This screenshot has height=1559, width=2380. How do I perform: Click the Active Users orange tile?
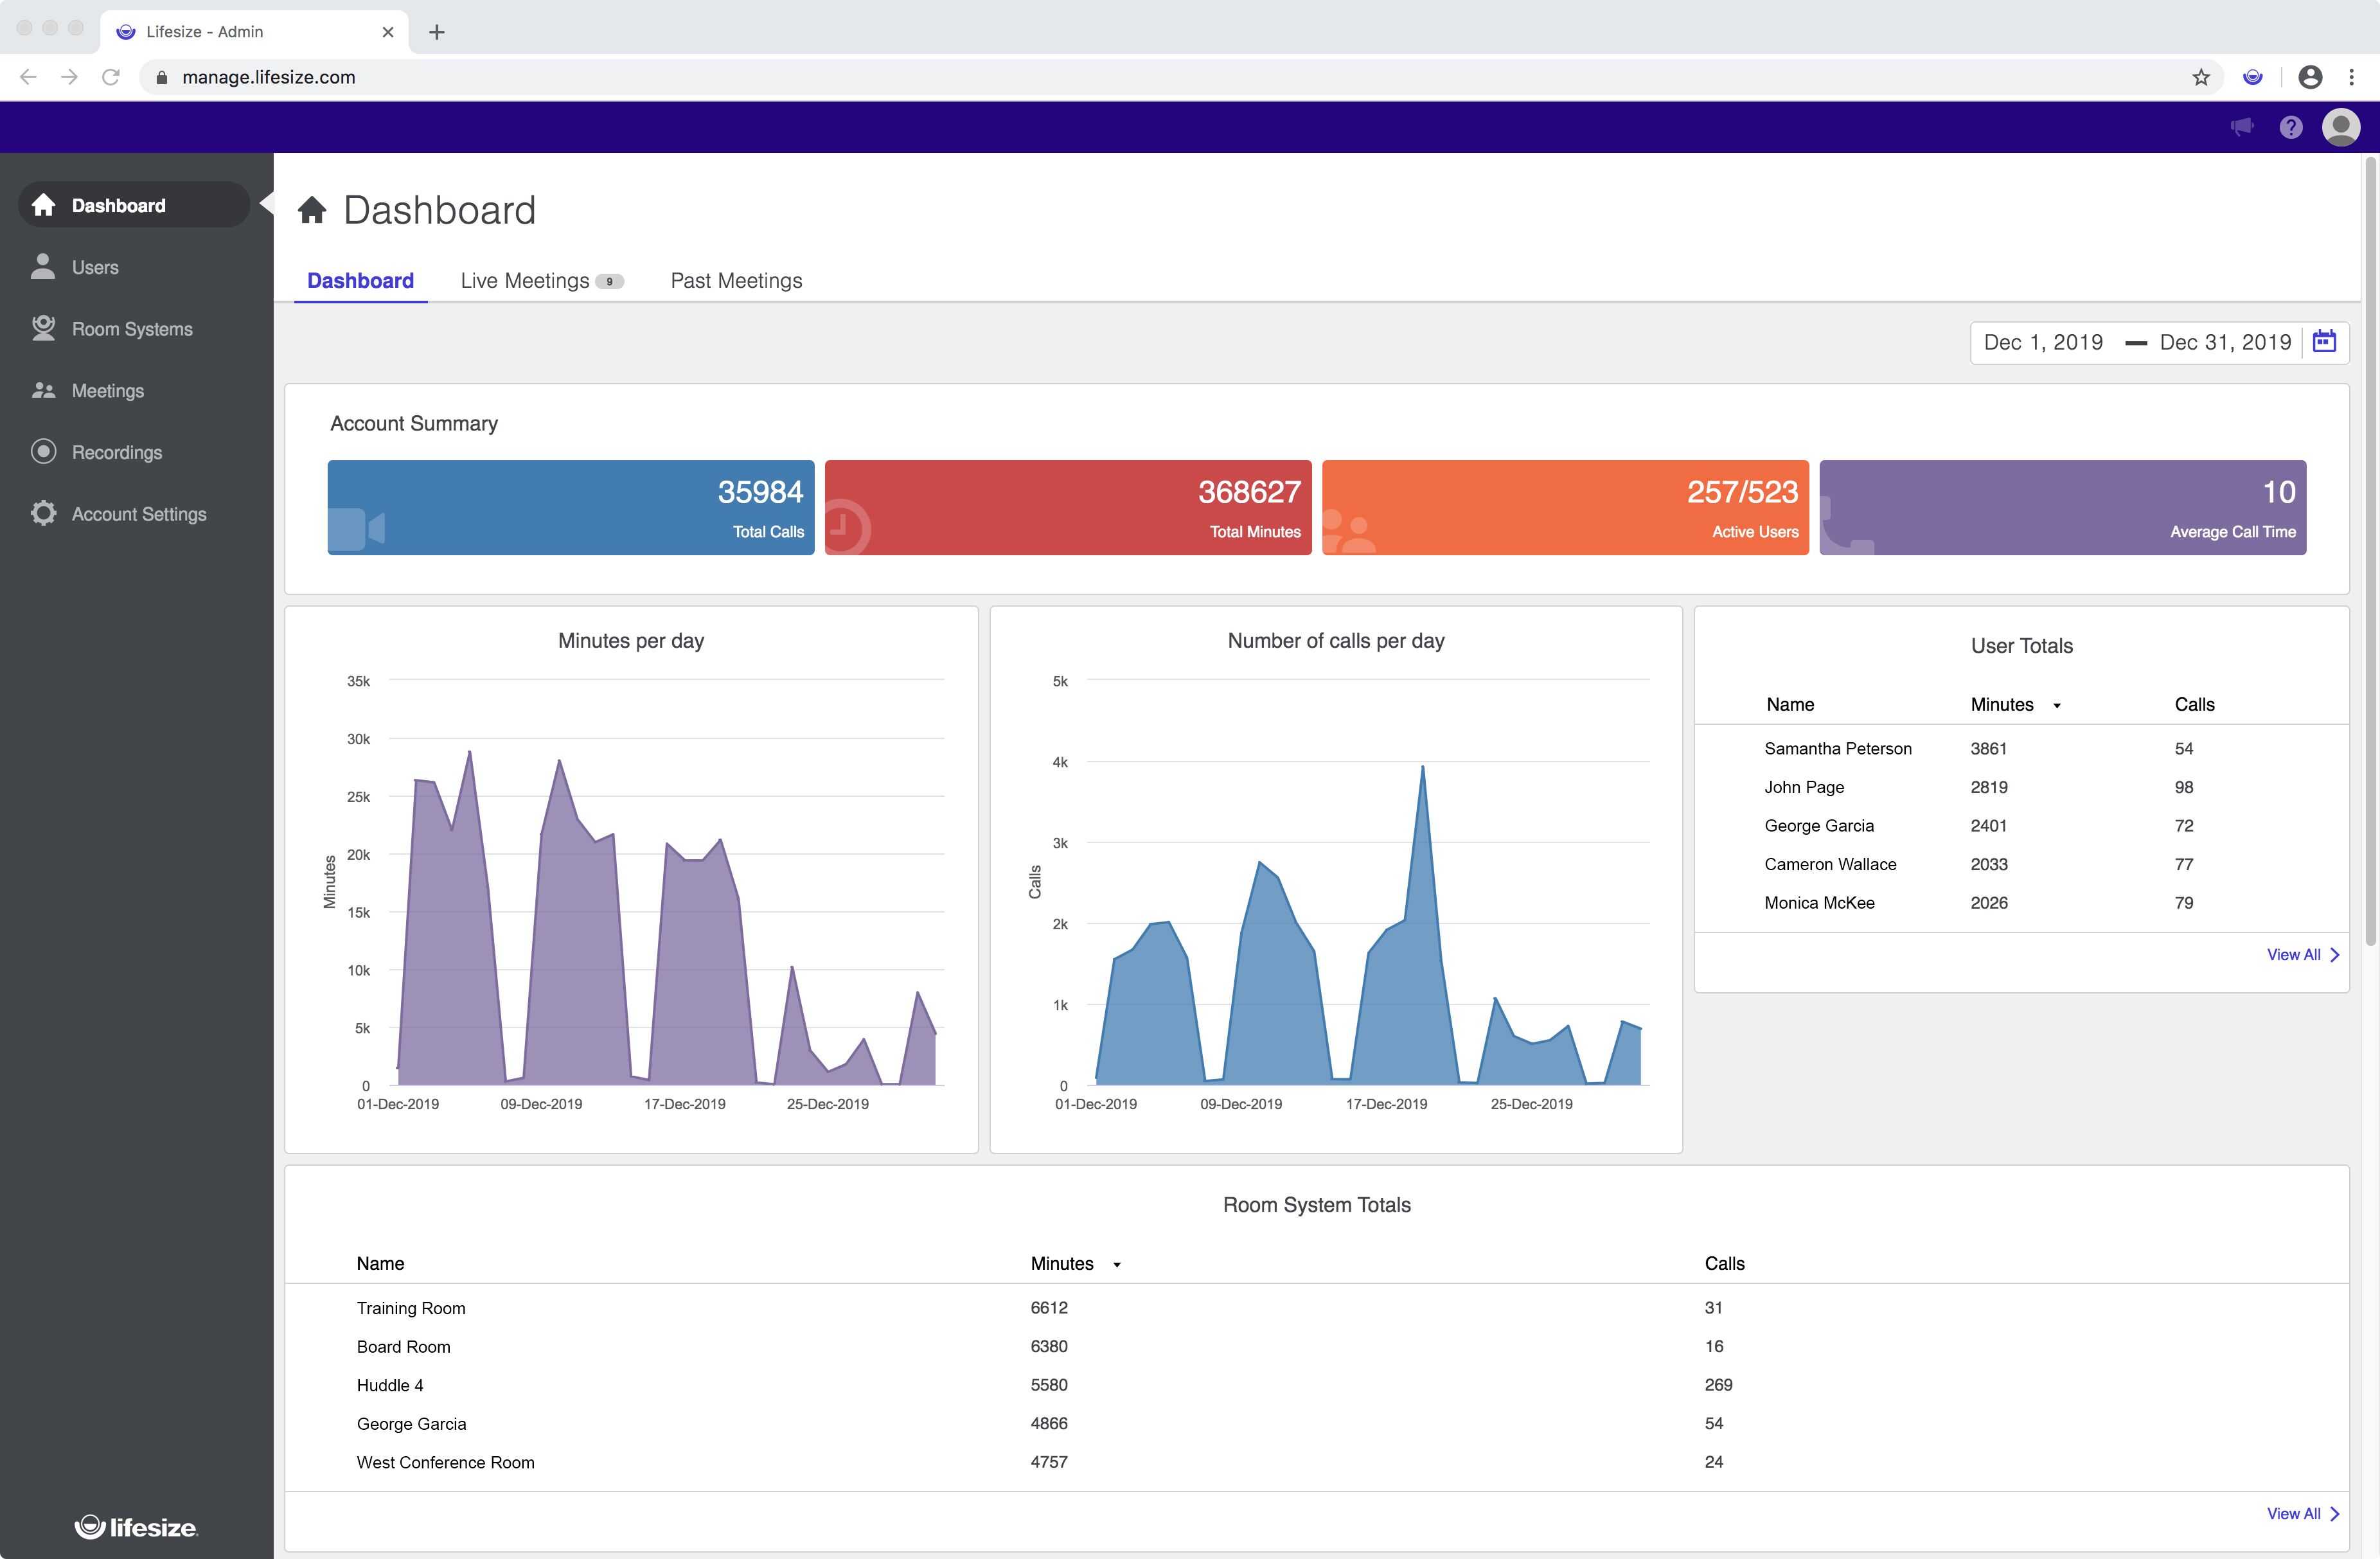[1564, 507]
